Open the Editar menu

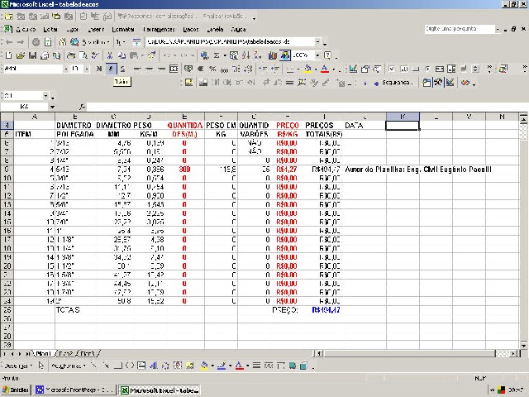point(50,30)
